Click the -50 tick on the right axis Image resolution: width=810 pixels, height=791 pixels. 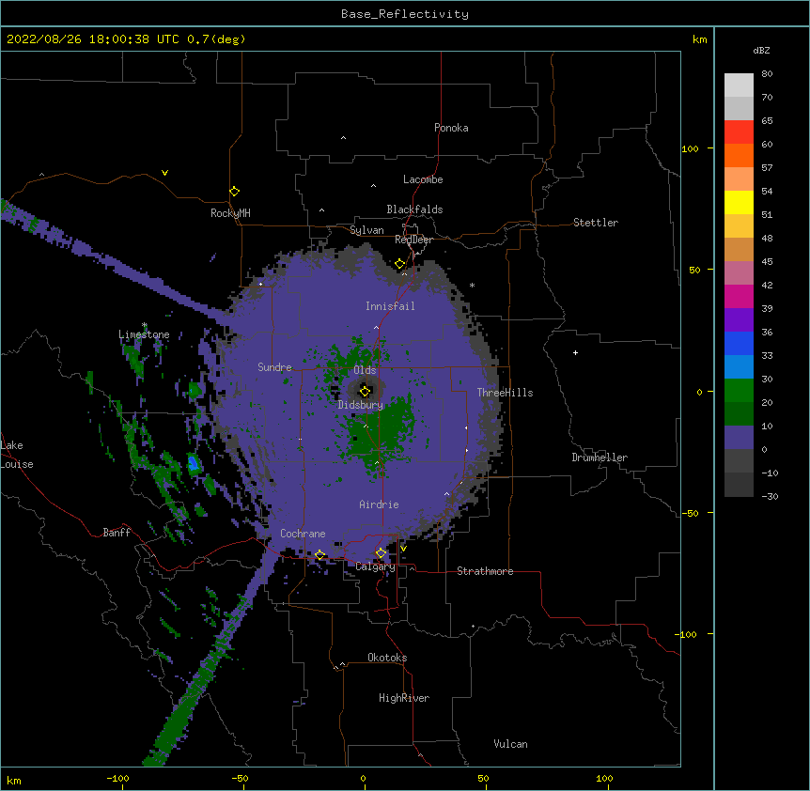tap(690, 513)
